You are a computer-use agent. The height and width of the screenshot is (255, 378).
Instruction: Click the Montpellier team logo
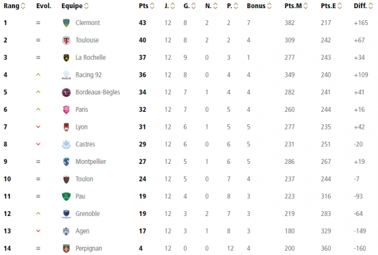click(x=66, y=161)
